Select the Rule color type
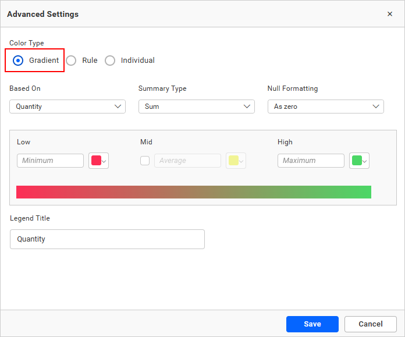Image resolution: width=405 pixels, height=337 pixels. 71,61
